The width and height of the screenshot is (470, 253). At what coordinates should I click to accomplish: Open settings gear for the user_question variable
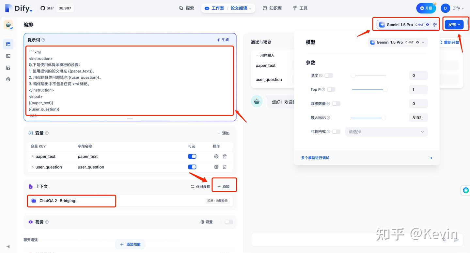point(216,167)
